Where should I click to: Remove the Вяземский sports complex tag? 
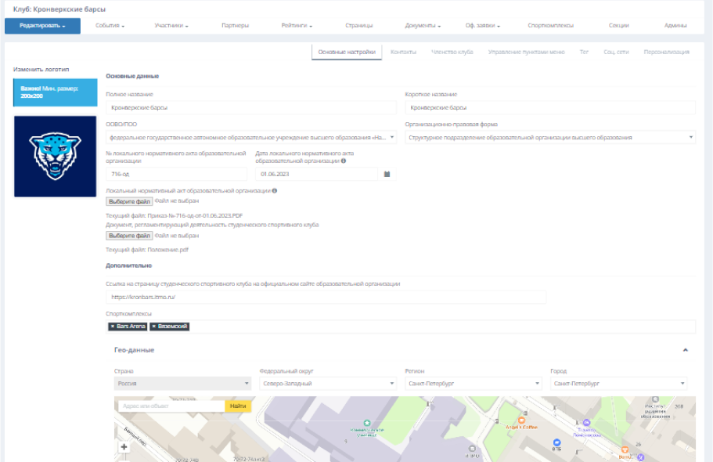coord(154,327)
